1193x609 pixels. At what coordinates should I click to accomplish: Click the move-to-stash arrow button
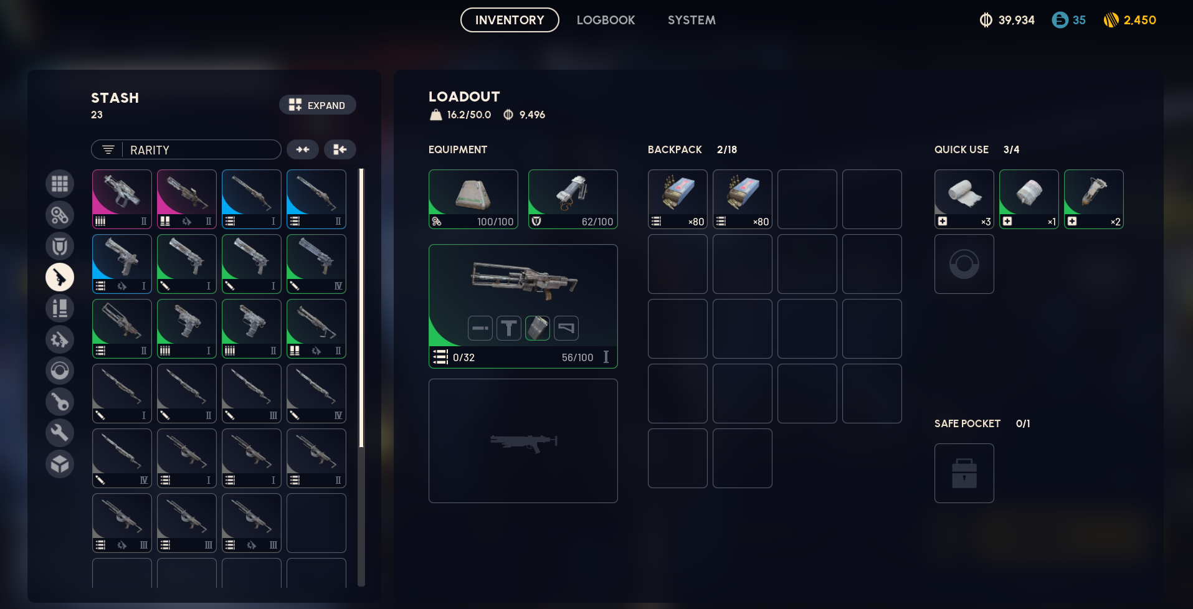coord(340,149)
